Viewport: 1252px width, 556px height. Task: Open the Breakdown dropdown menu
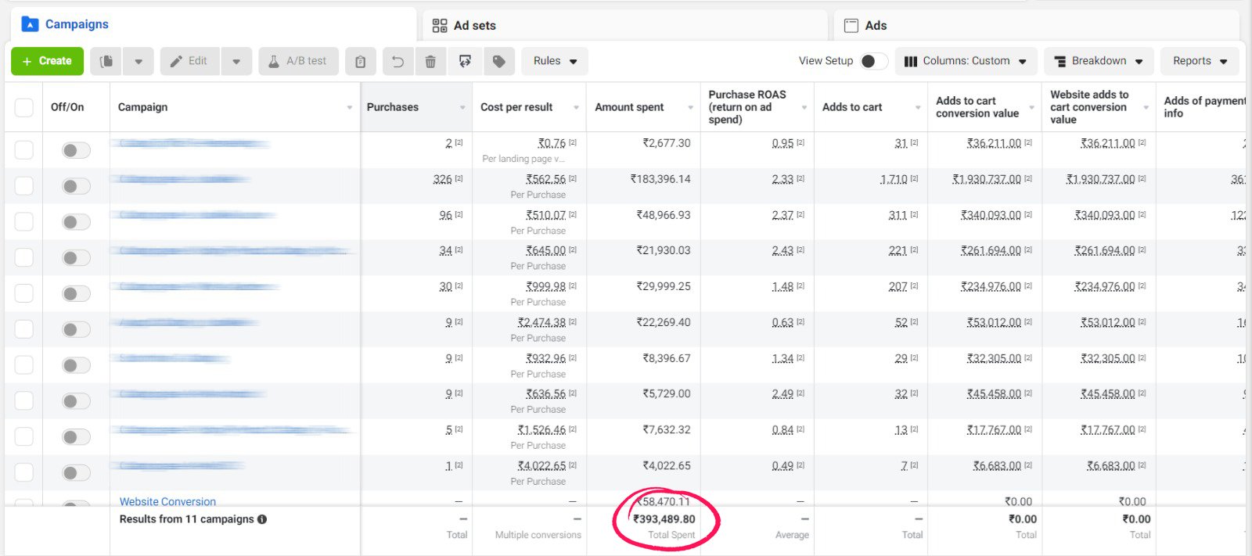(x=1099, y=61)
